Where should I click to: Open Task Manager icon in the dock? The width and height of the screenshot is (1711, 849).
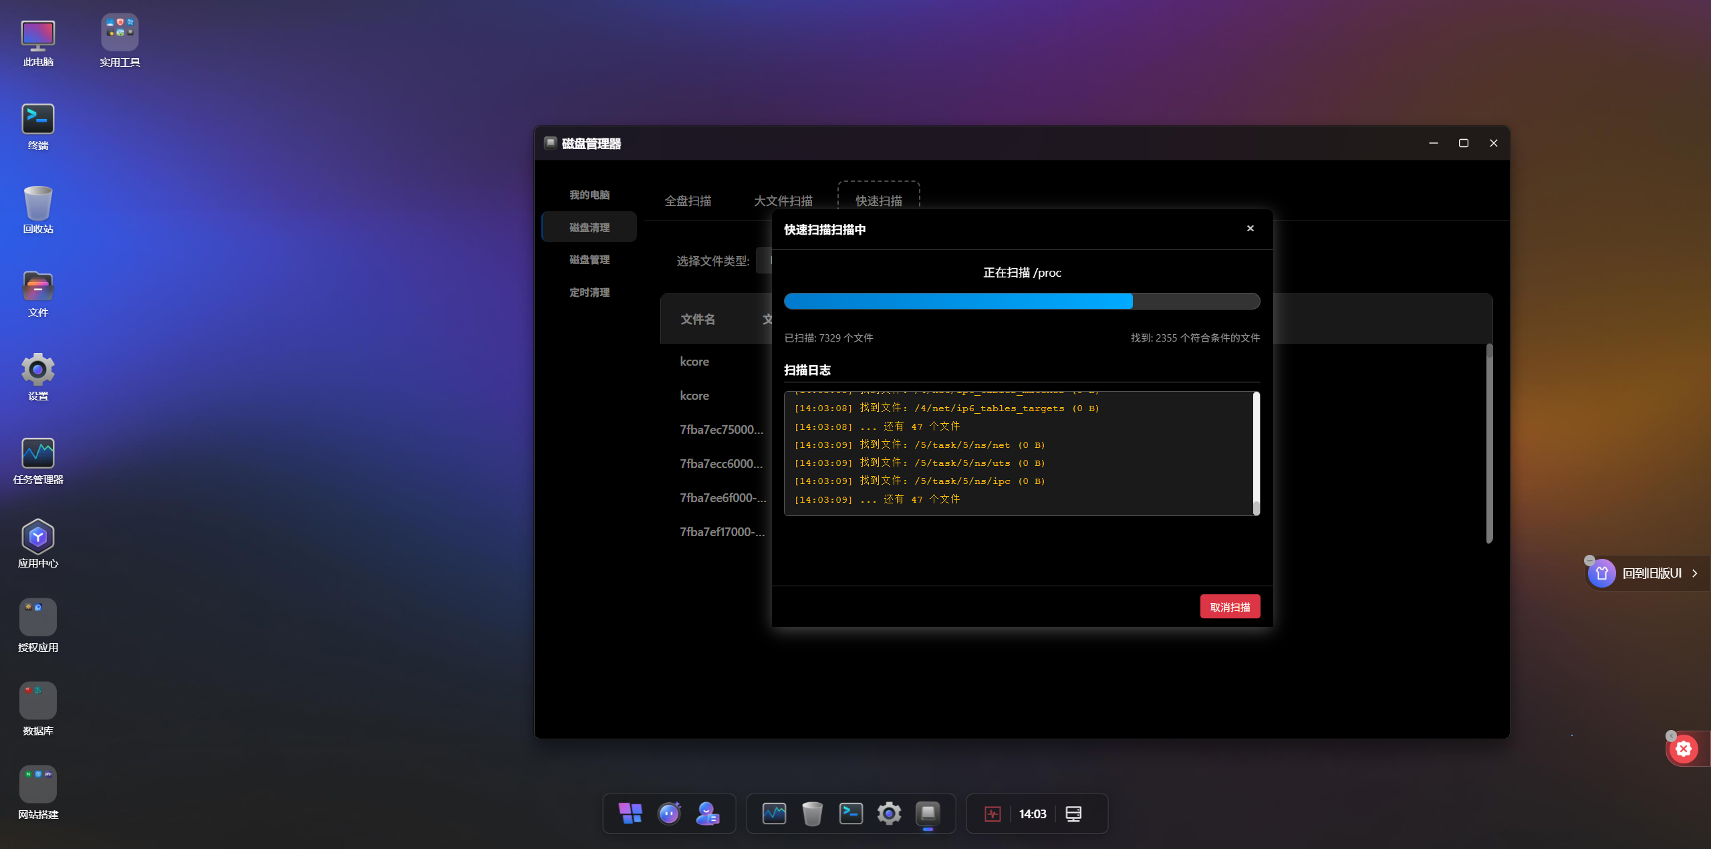tap(774, 814)
